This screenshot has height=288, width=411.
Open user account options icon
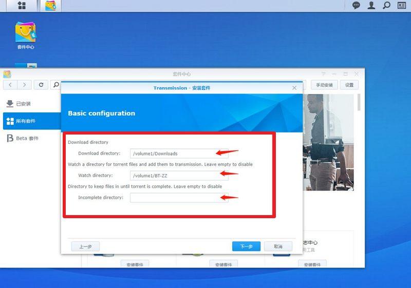coord(371,6)
